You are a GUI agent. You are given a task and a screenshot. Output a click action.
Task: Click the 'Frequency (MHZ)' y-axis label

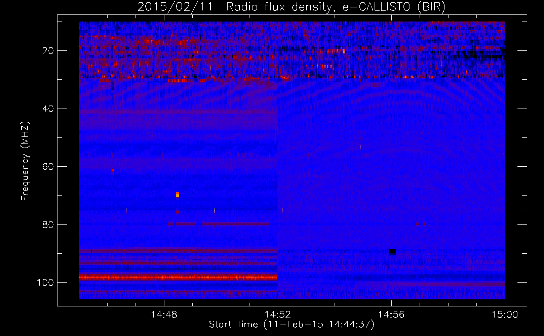25,161
